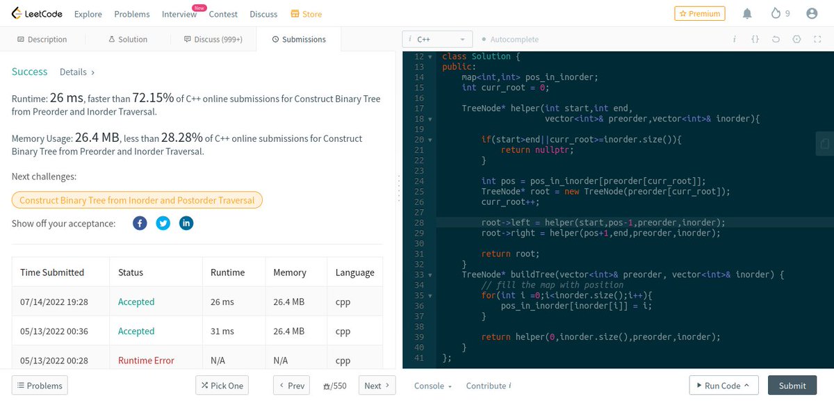834x401 pixels.
Task: Click the editor info icon at right
Action: click(x=735, y=40)
